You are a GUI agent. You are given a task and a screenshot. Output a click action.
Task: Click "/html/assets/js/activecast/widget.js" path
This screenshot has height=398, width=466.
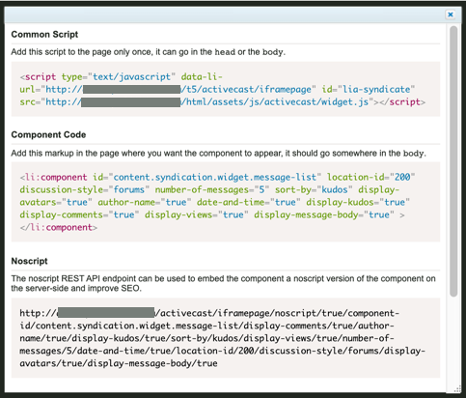click(x=275, y=102)
